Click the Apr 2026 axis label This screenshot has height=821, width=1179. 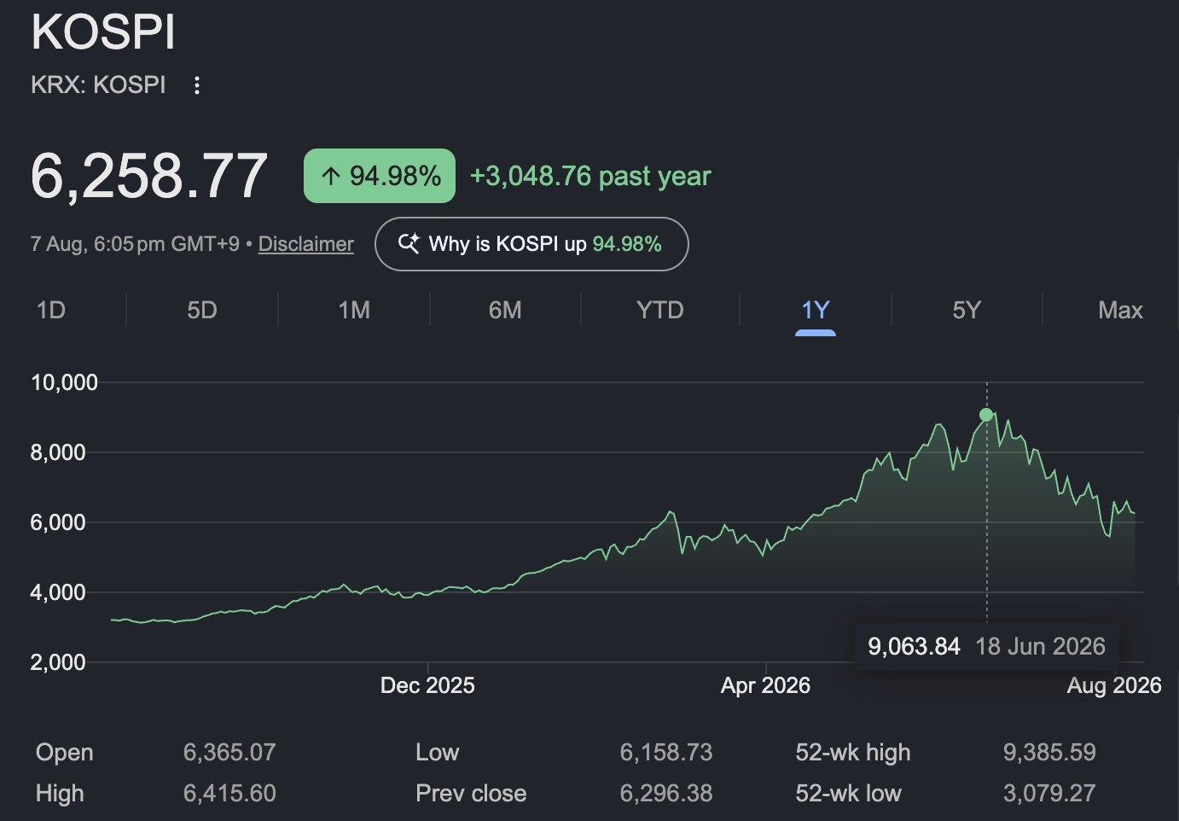[765, 685]
